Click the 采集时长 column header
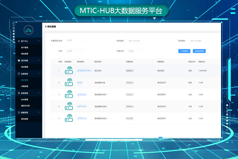This screenshot has width=238, height=159. 202,62
